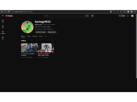This screenshot has height=102, width=137.
Task: Click the browser forward arrow
Action: [5, 12]
